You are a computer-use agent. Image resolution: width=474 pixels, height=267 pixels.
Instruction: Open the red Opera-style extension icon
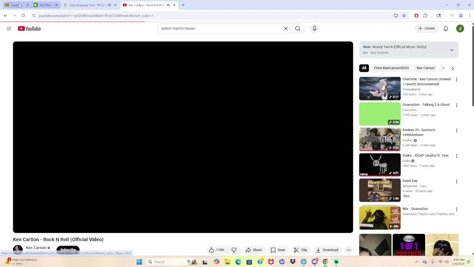tap(416, 16)
